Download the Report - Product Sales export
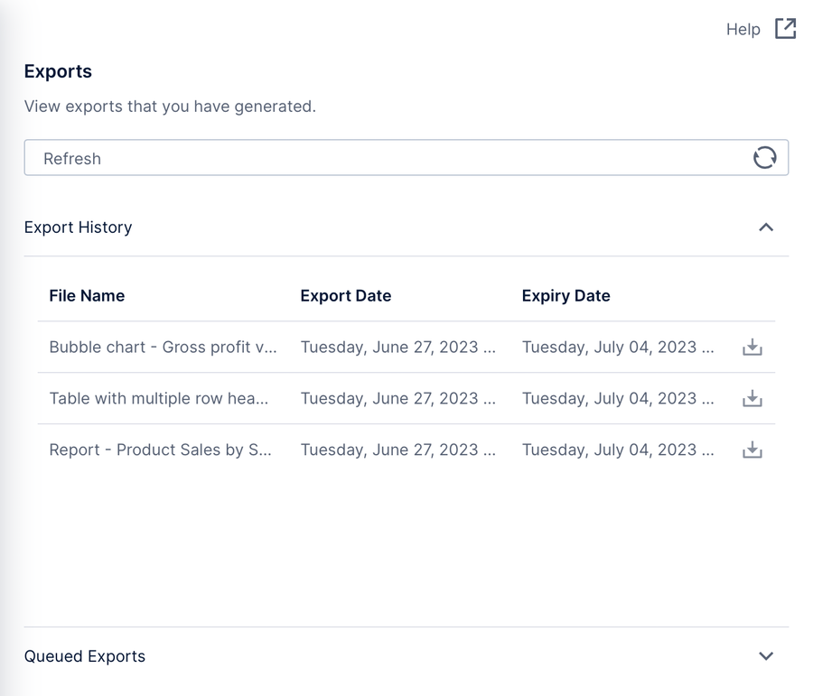This screenshot has width=813, height=696. pyautogui.click(x=752, y=450)
